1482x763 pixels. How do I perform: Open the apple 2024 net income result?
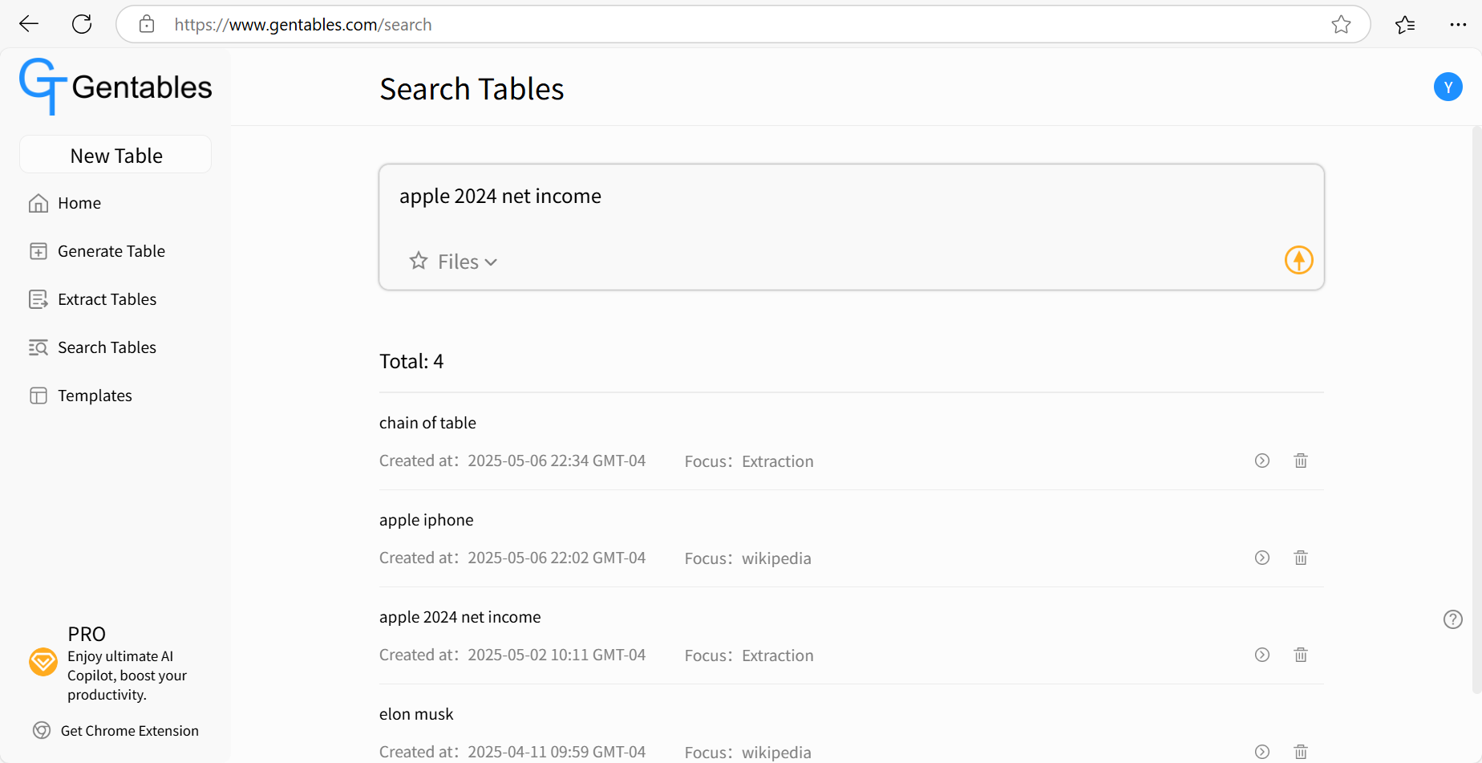pyautogui.click(x=1261, y=655)
